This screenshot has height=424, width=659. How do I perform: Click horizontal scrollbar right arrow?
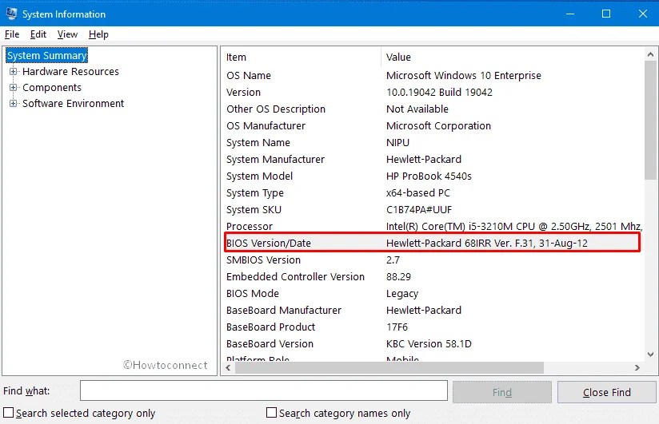[637, 368]
